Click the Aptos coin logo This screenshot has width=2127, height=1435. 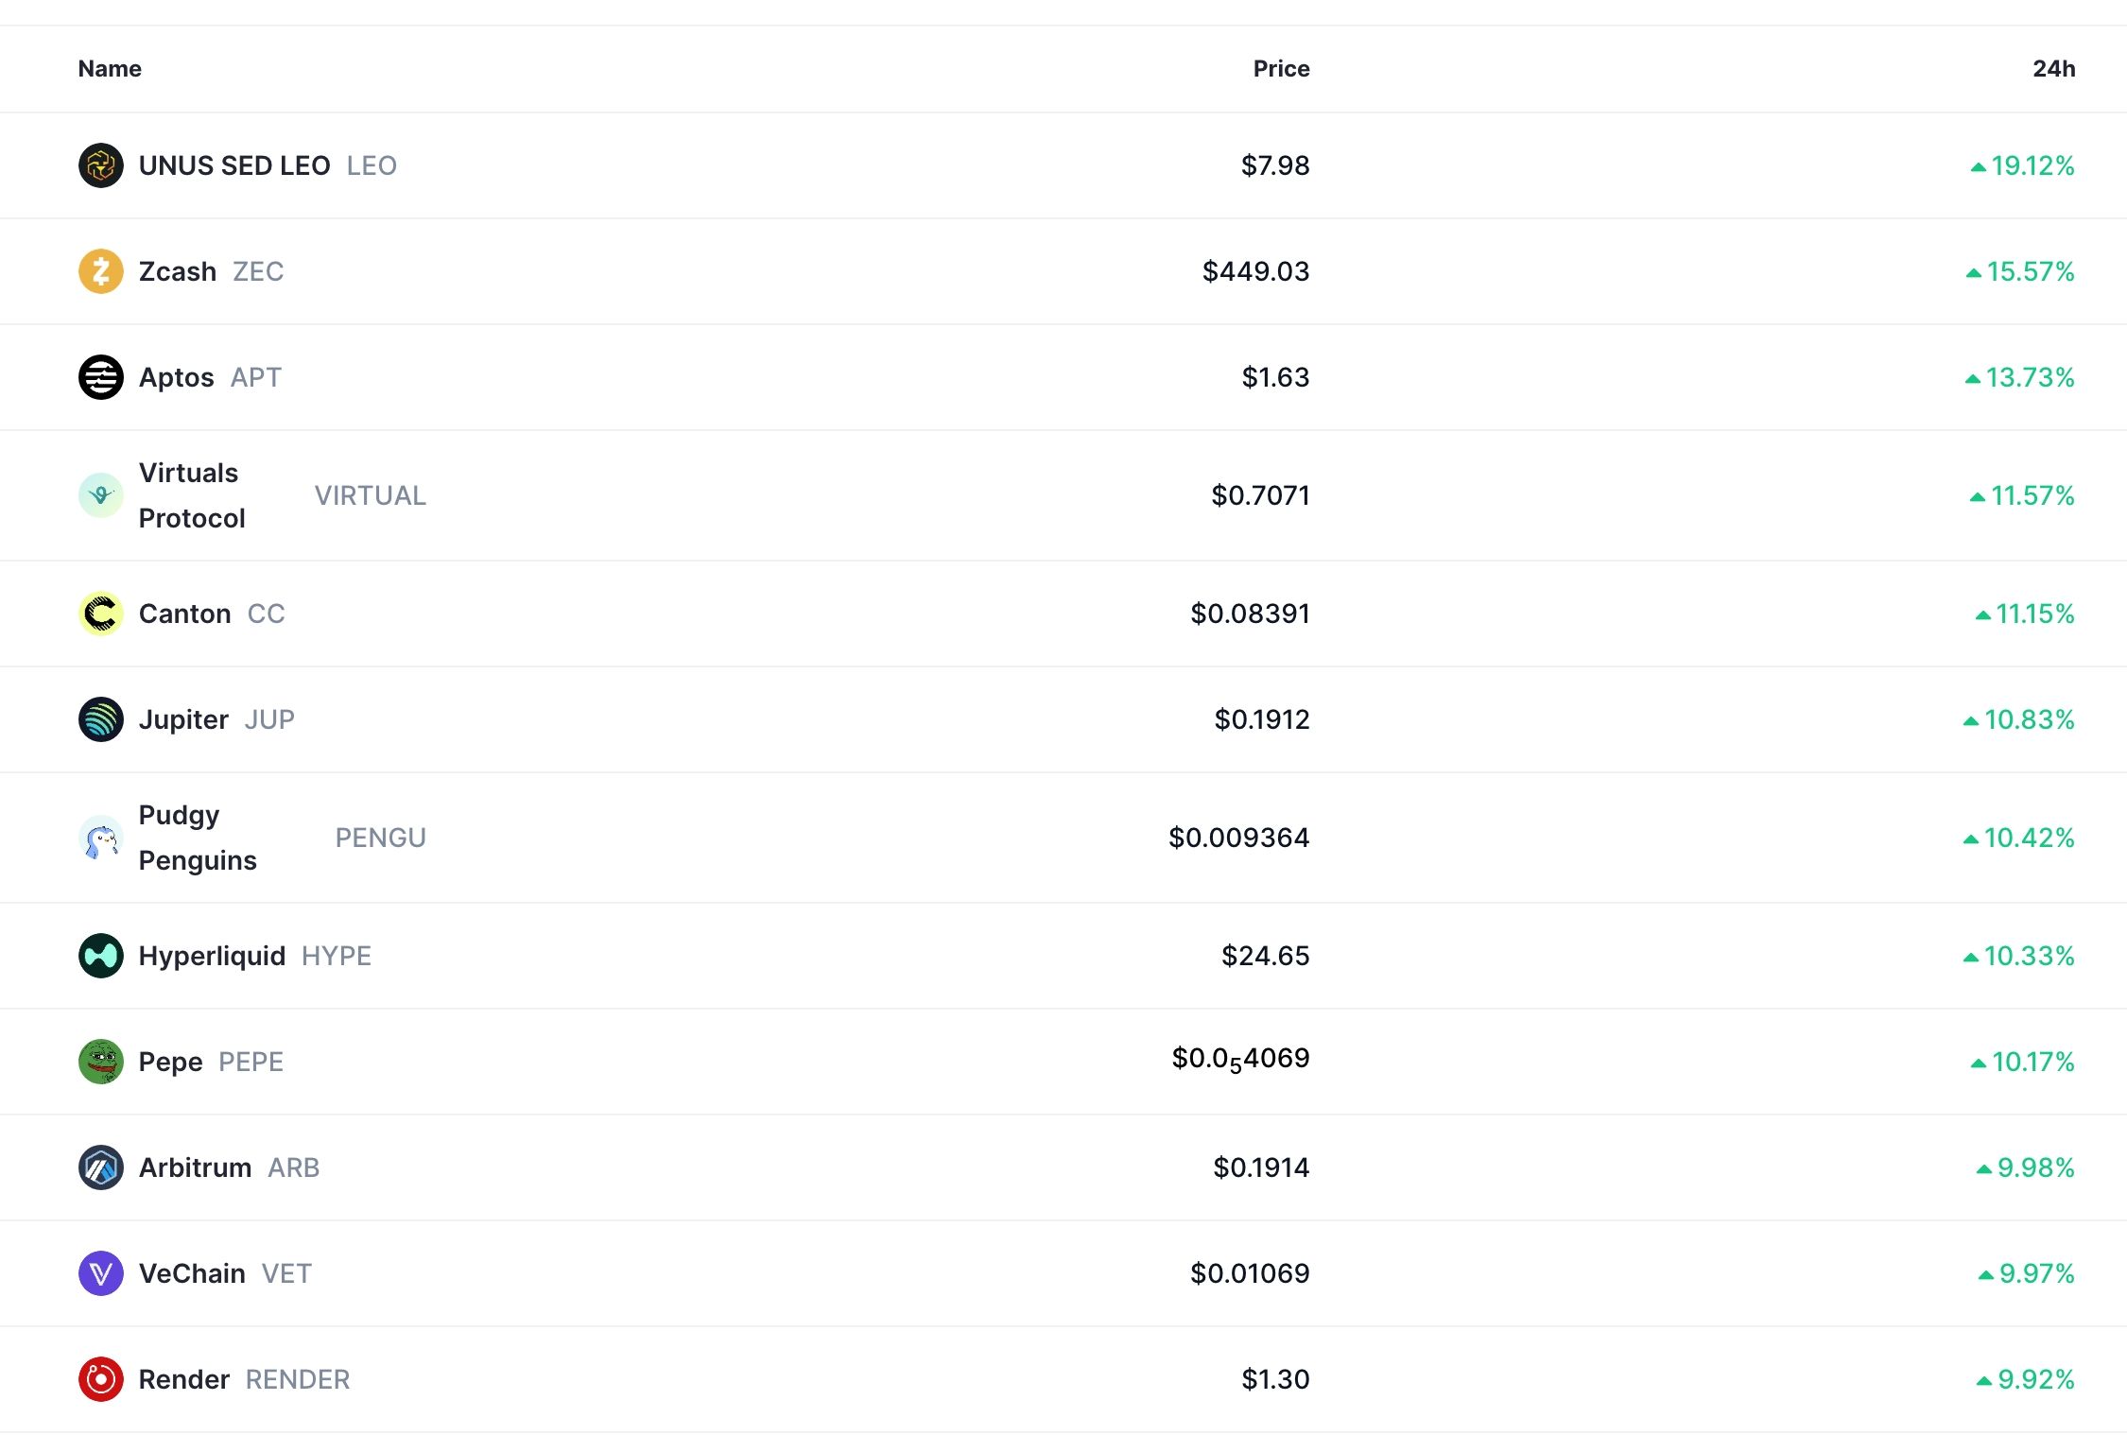click(100, 377)
